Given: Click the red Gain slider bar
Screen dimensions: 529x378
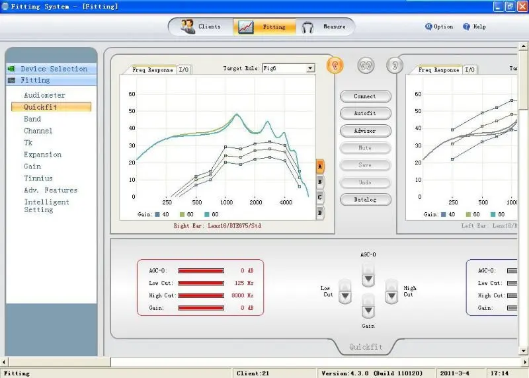Looking at the screenshot, I should pyautogui.click(x=201, y=308).
